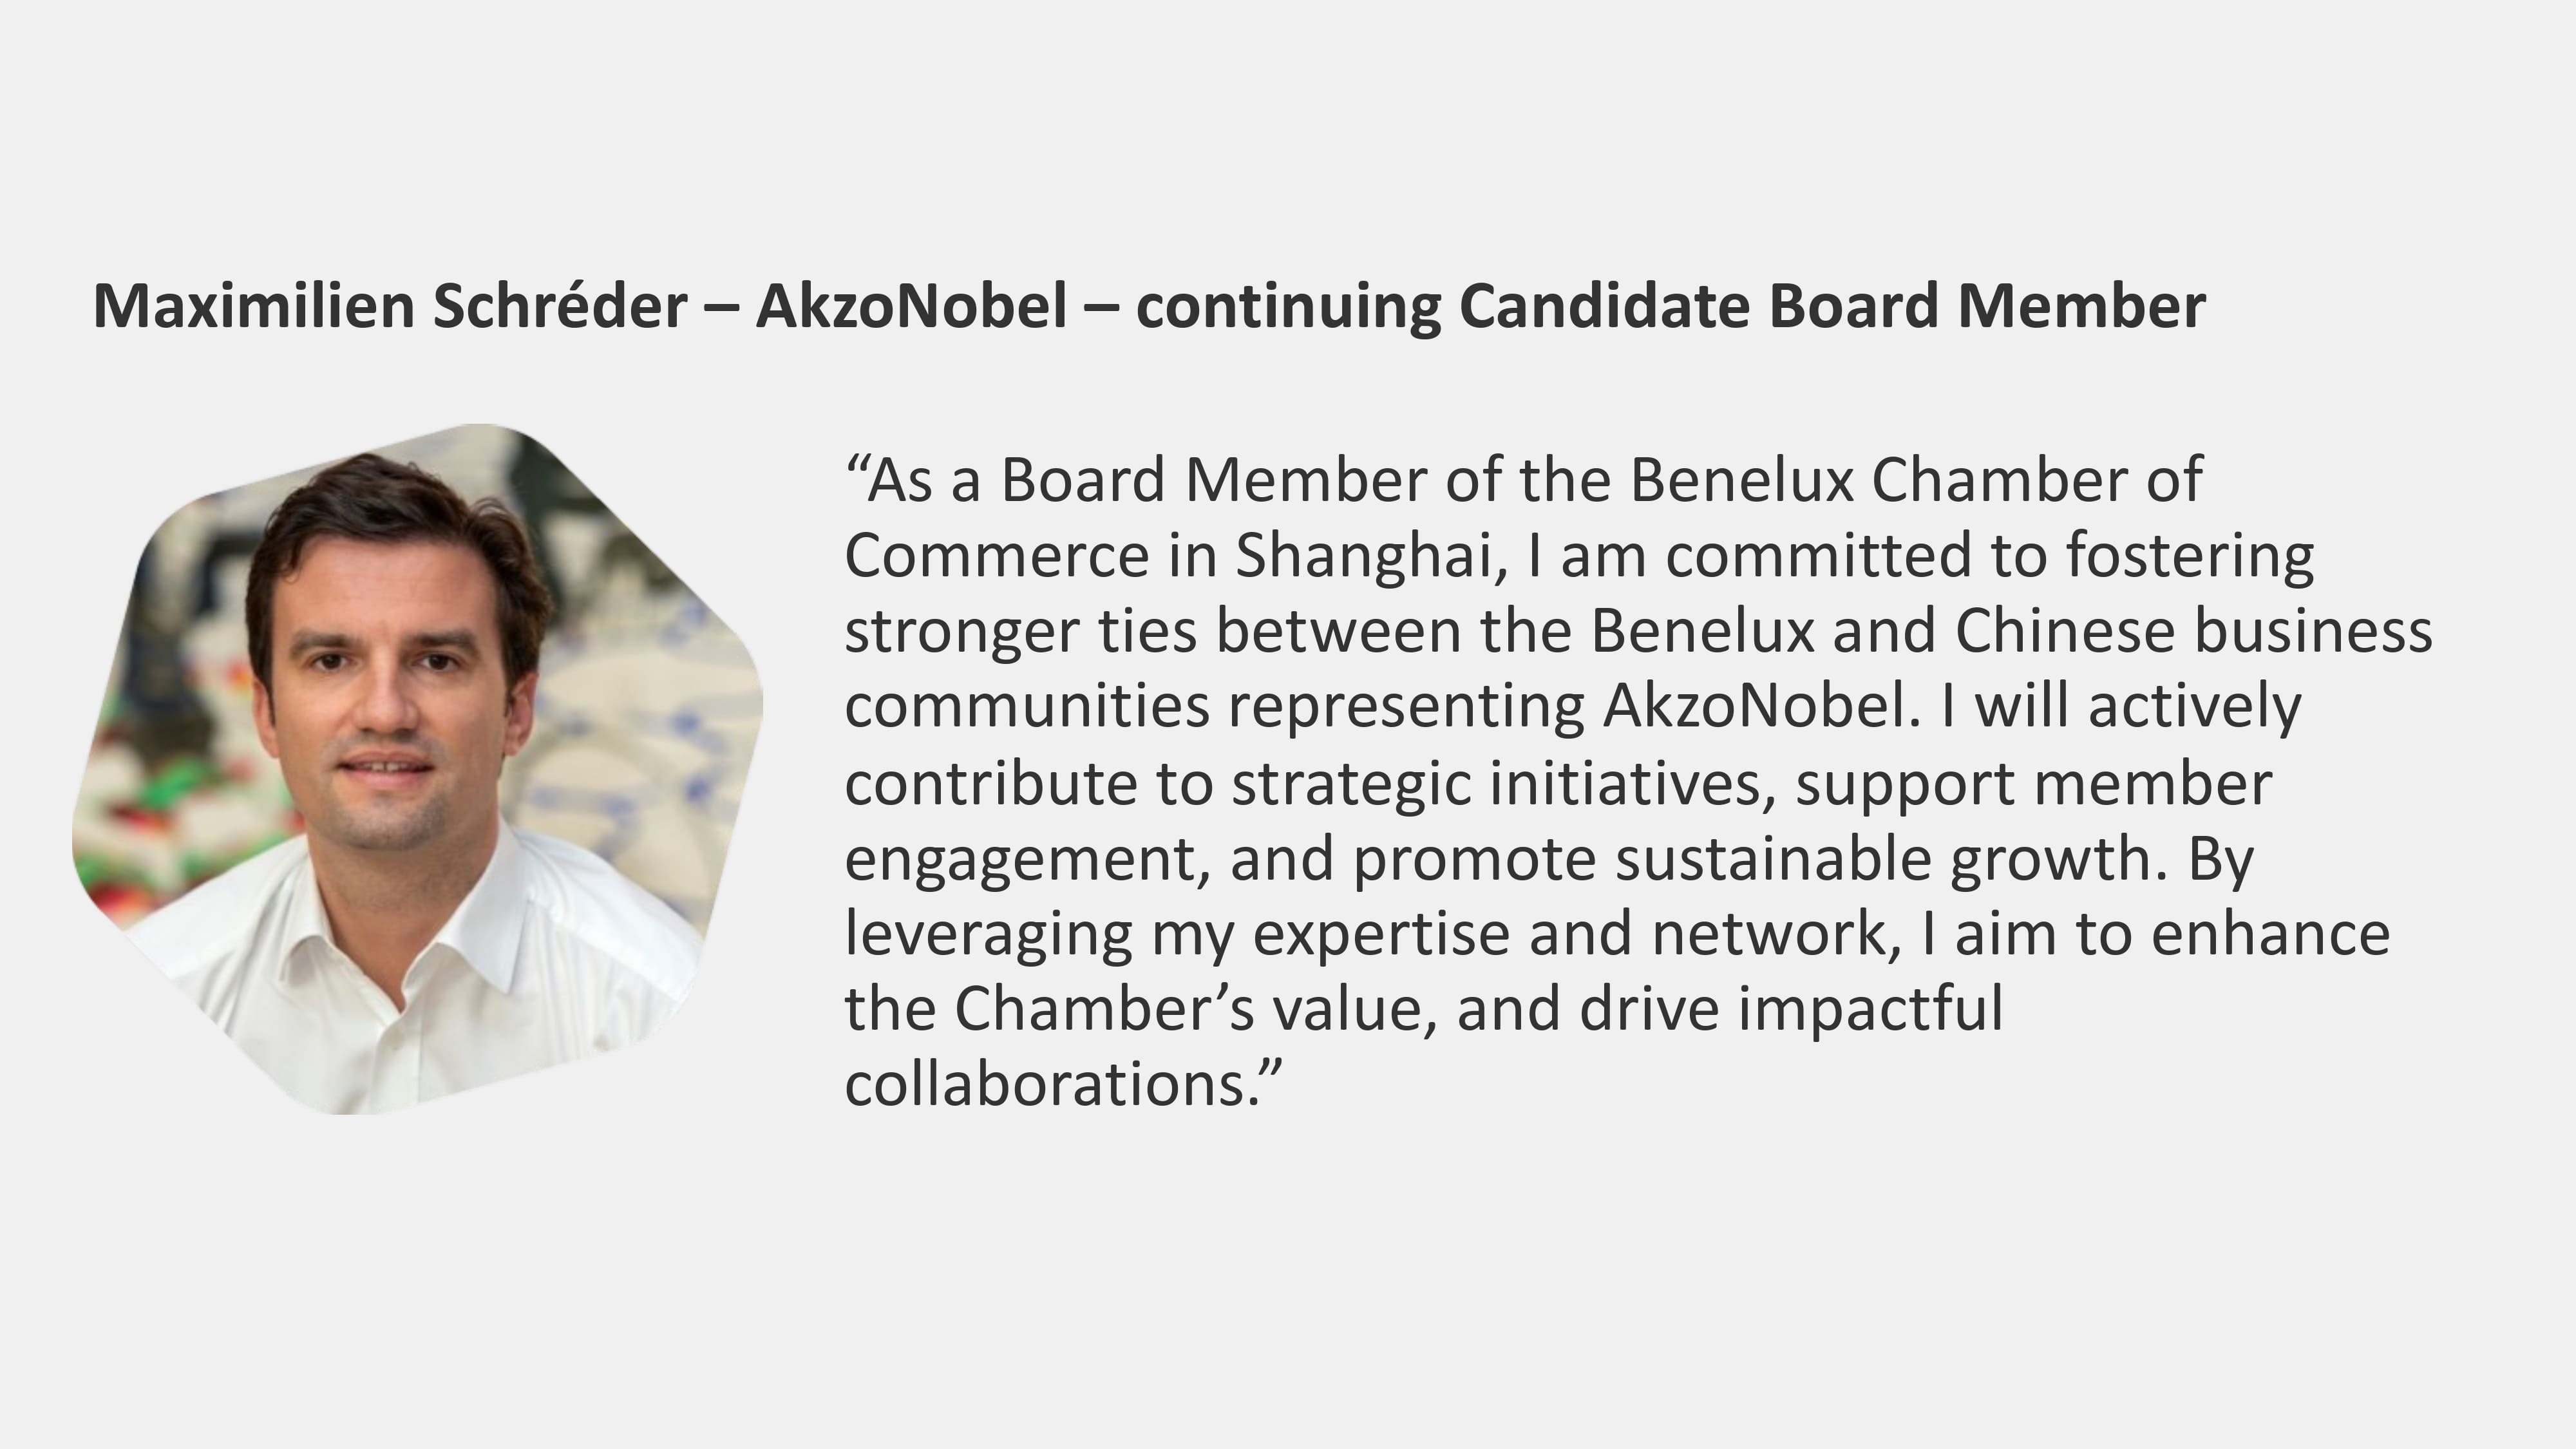2576x1449 pixels.
Task: Click the name 'Maximilien Schréder' in title
Action: click(390, 306)
